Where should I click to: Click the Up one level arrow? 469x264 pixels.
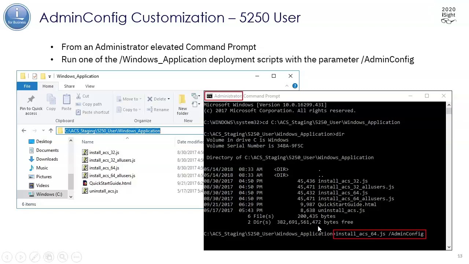click(51, 131)
